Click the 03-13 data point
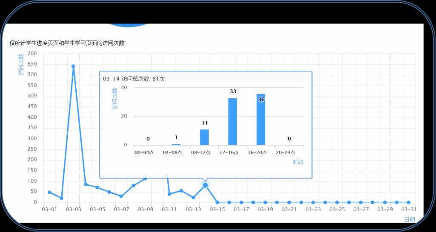Viewport: 436px width, 232px height. [193, 198]
